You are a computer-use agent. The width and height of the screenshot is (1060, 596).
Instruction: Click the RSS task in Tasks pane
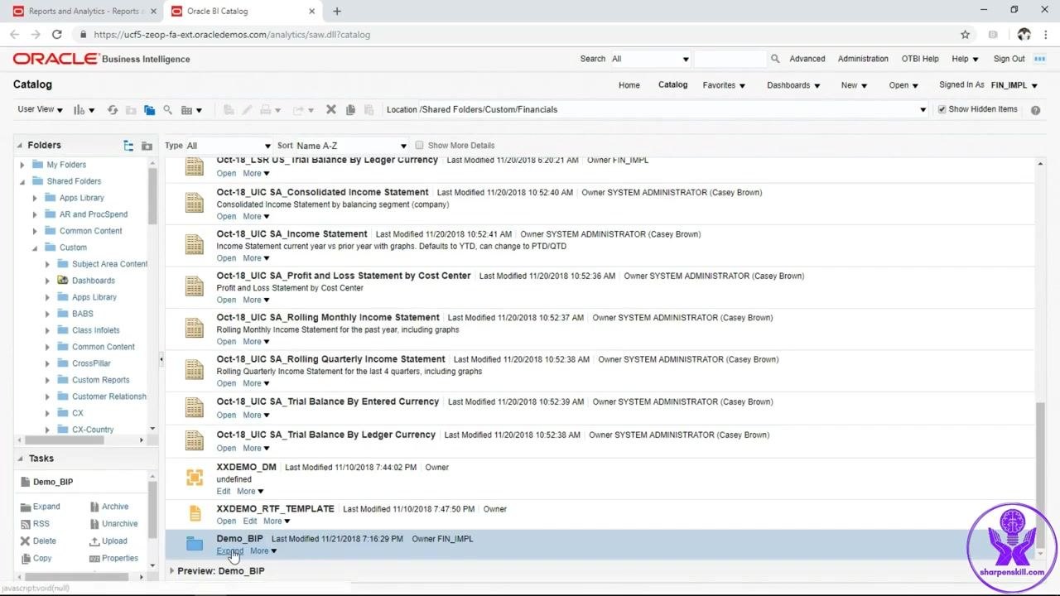click(34, 524)
